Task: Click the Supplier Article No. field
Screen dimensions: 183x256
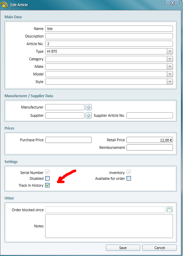Action: pyautogui.click(x=150, y=115)
